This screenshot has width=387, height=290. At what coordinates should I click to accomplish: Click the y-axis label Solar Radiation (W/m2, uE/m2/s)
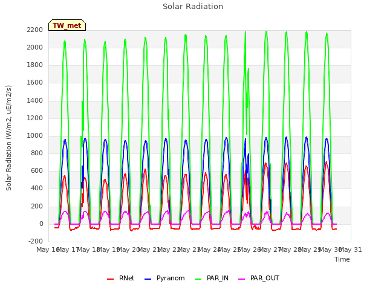tap(8, 138)
